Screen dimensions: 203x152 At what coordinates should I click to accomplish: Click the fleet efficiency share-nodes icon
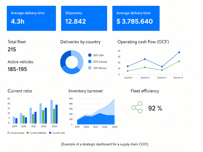pyautogui.click(x=137, y=107)
